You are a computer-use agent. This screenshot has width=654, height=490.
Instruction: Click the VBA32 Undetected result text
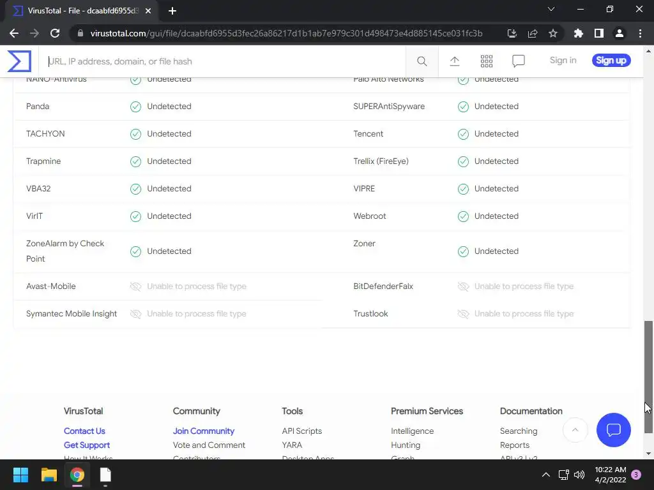169,188
